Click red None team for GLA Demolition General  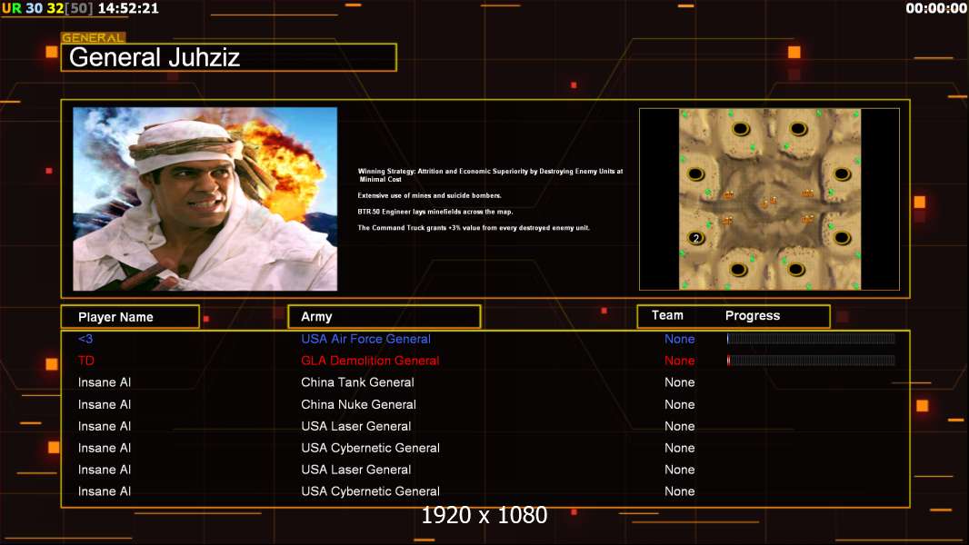[x=679, y=361]
